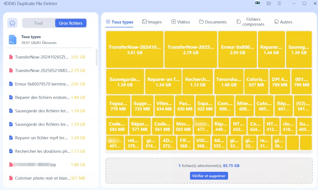Image resolution: width=318 pixels, height=190 pixels.
Task: Go to the home screen icon
Action: (12, 23)
